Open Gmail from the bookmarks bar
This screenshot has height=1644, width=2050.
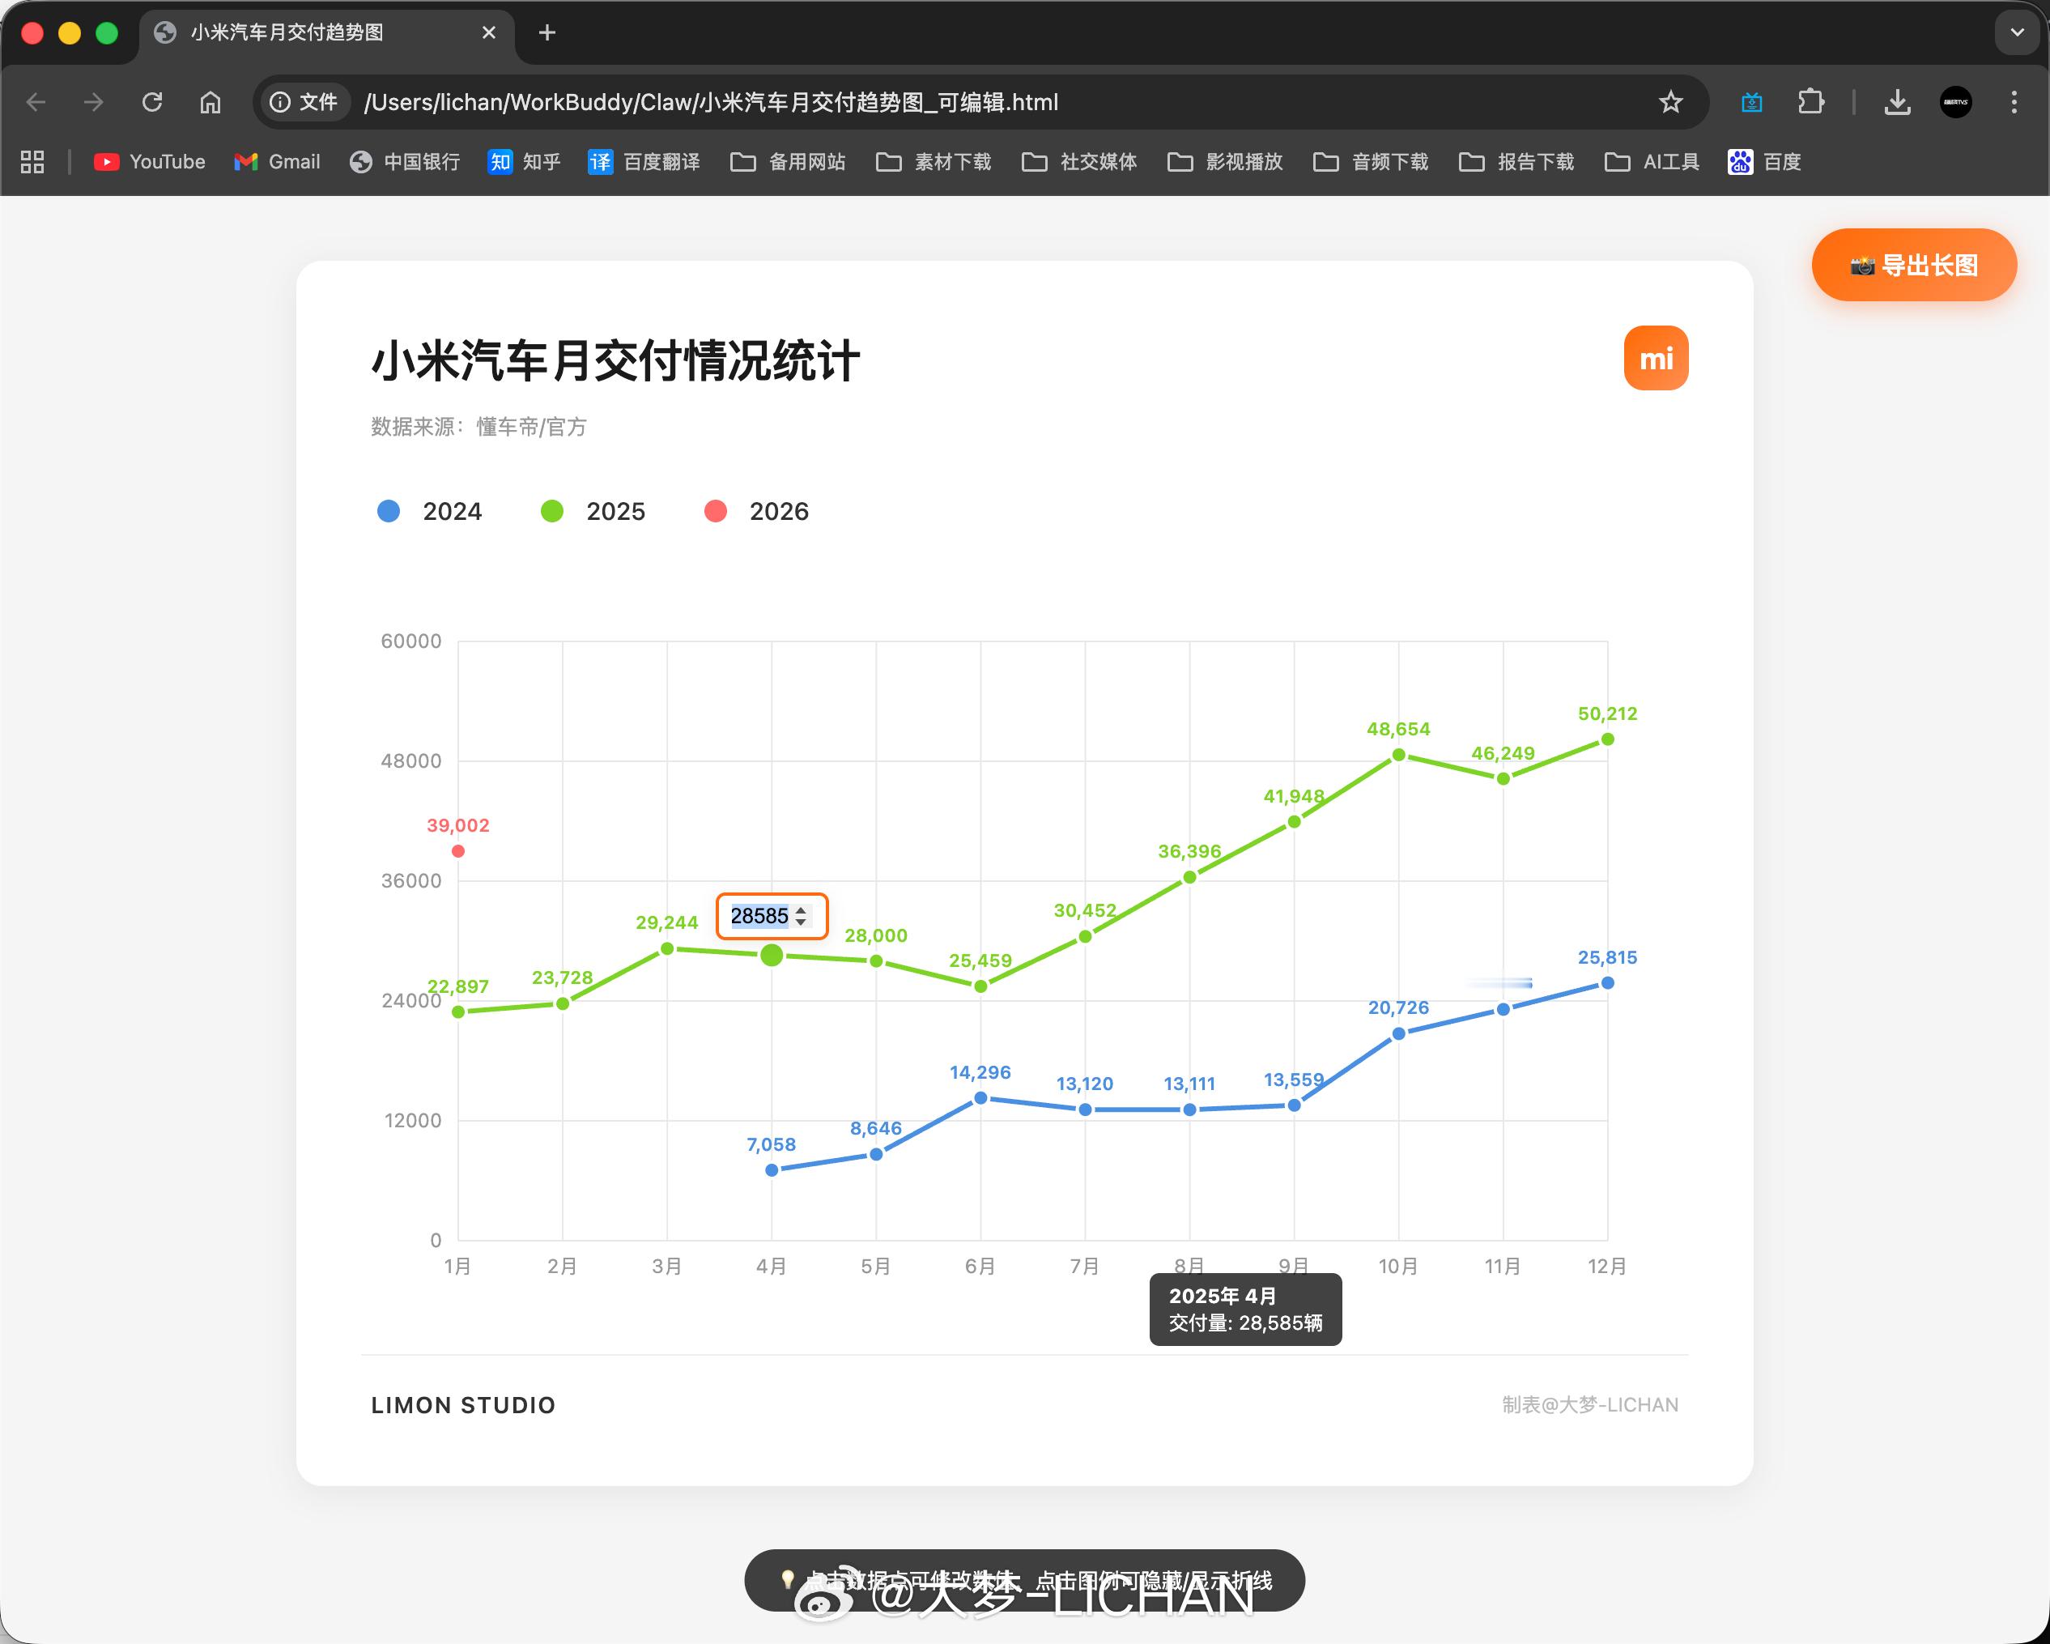point(276,162)
